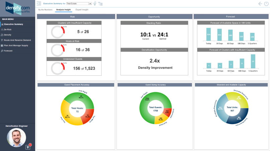Click the De-Risk warning triangle icon
The height and width of the screenshot is (151, 270).
point(2,29)
